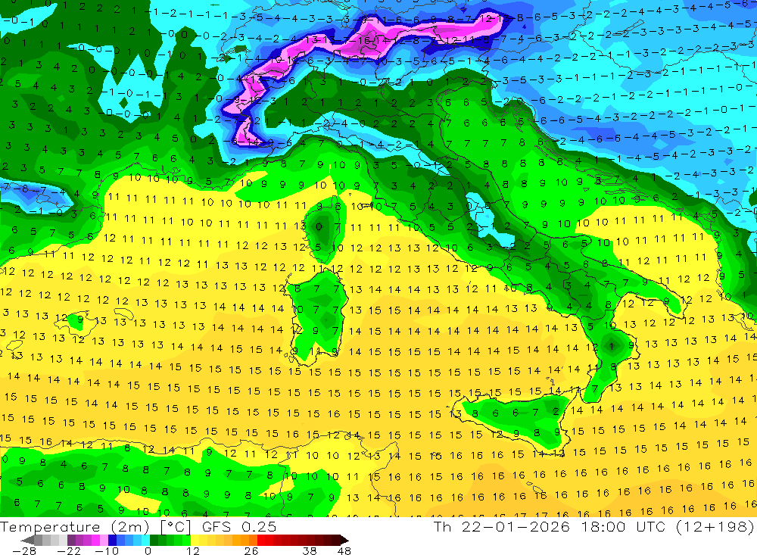
Task: Click the '0' legend value
Action: click(x=148, y=550)
